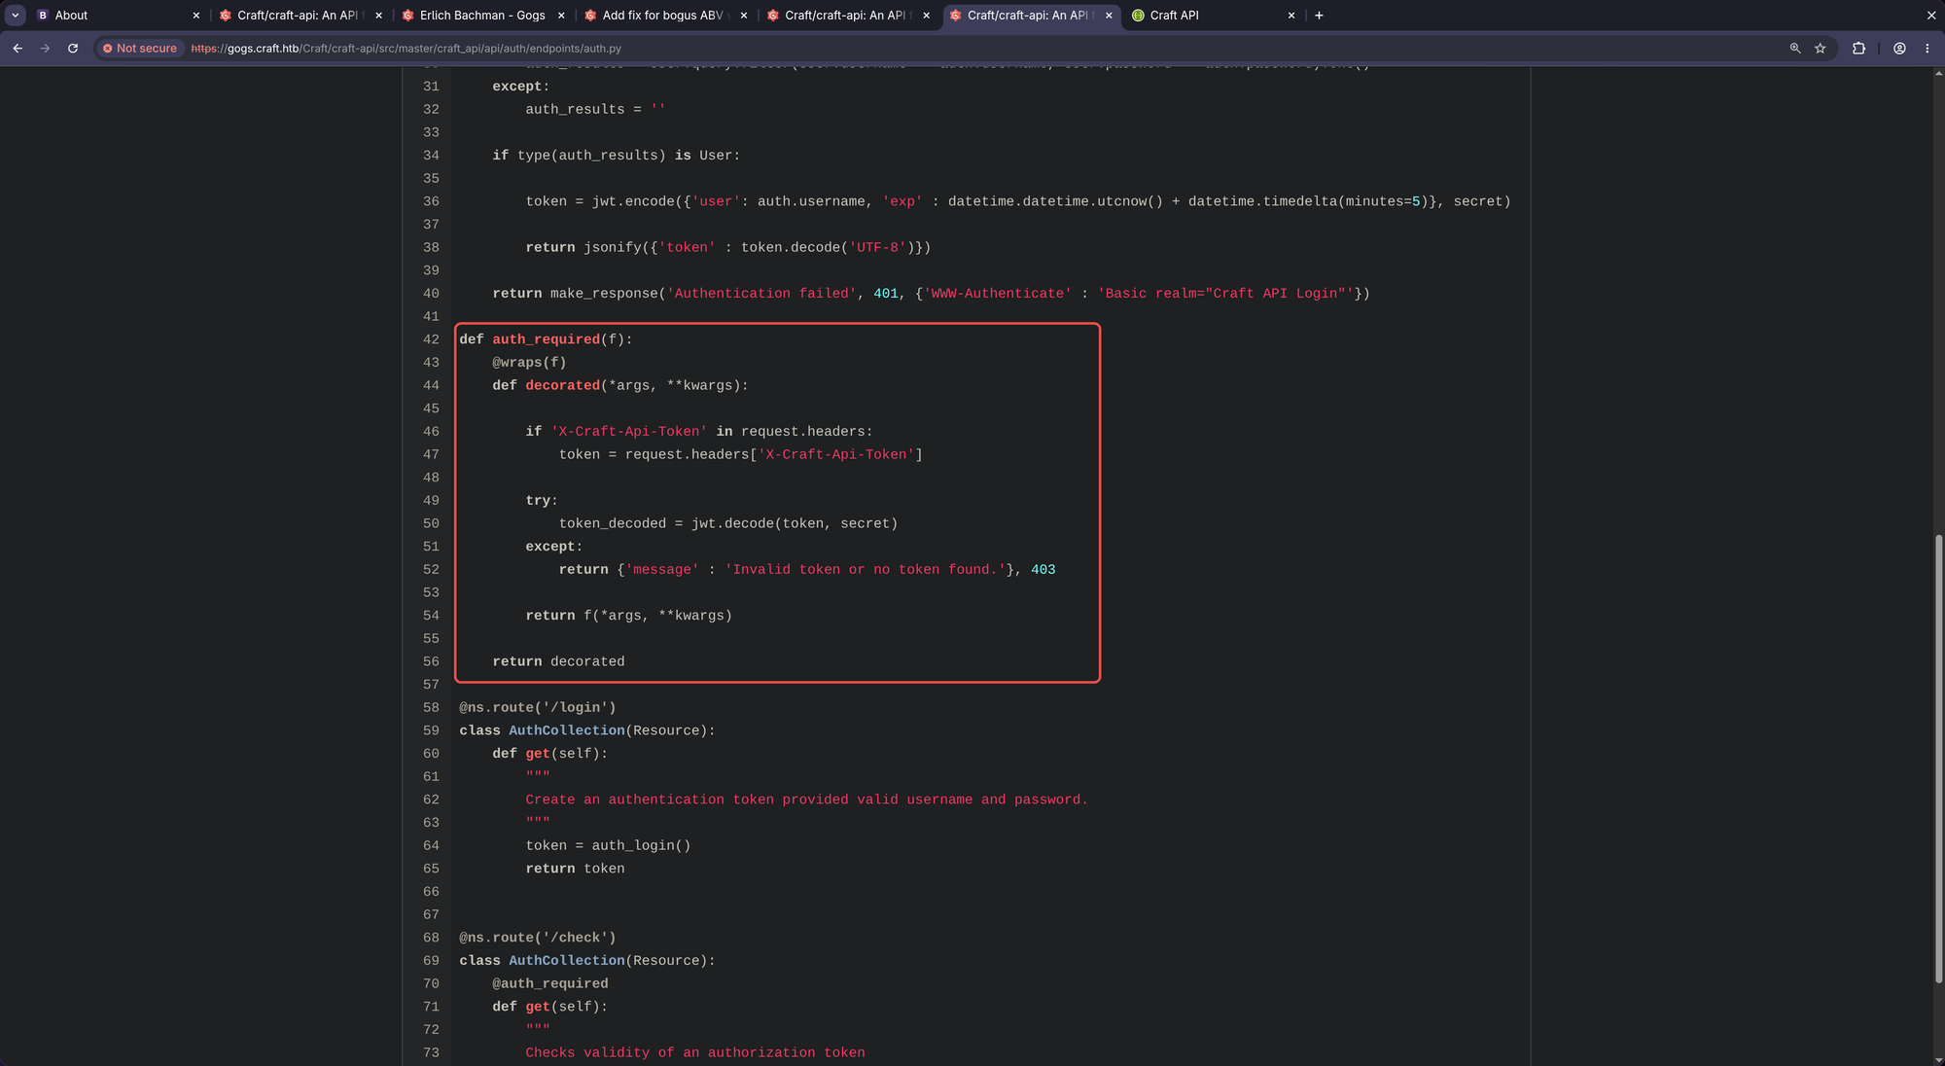Click 'return decorated' on line 56
1945x1066 pixels.
(558, 661)
